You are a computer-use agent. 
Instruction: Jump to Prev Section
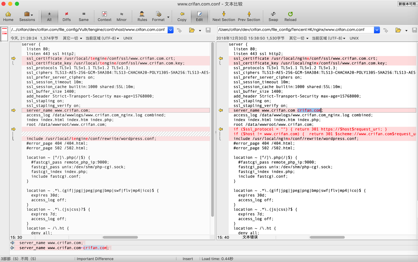249,16
